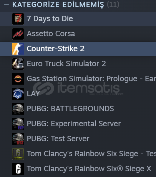The width and height of the screenshot is (156, 177).
Task: Click the PUBG helmet icon marked TEST
Action: (18, 139)
